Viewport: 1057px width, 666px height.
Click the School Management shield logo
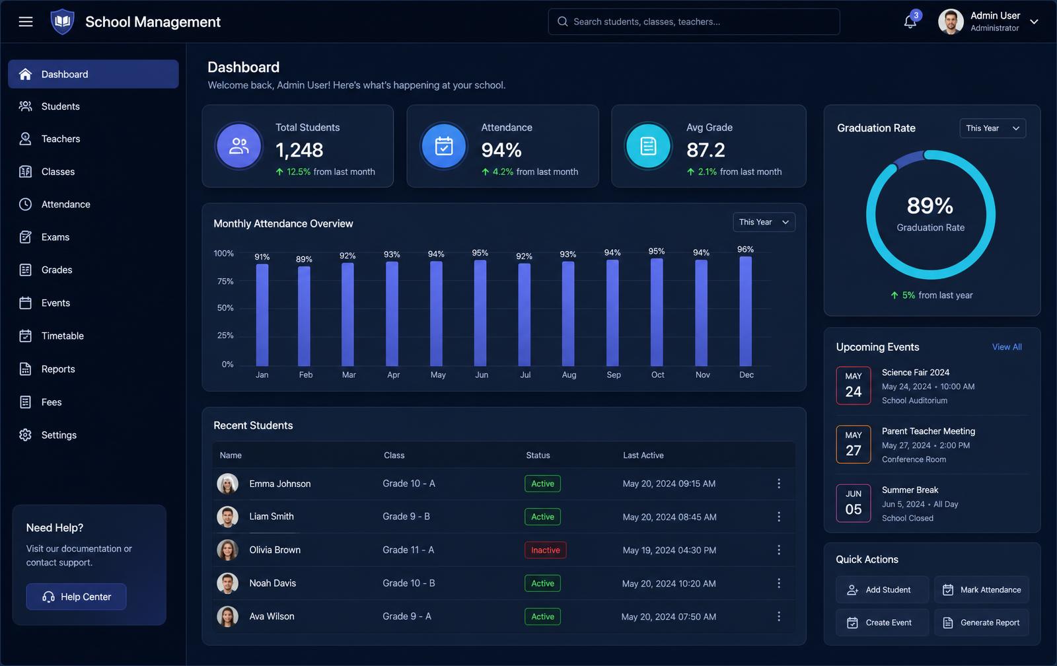pos(62,22)
